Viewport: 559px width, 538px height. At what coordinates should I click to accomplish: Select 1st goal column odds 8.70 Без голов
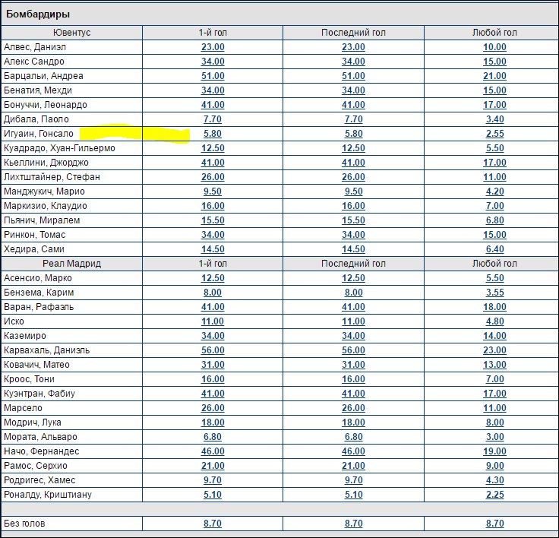tap(213, 524)
